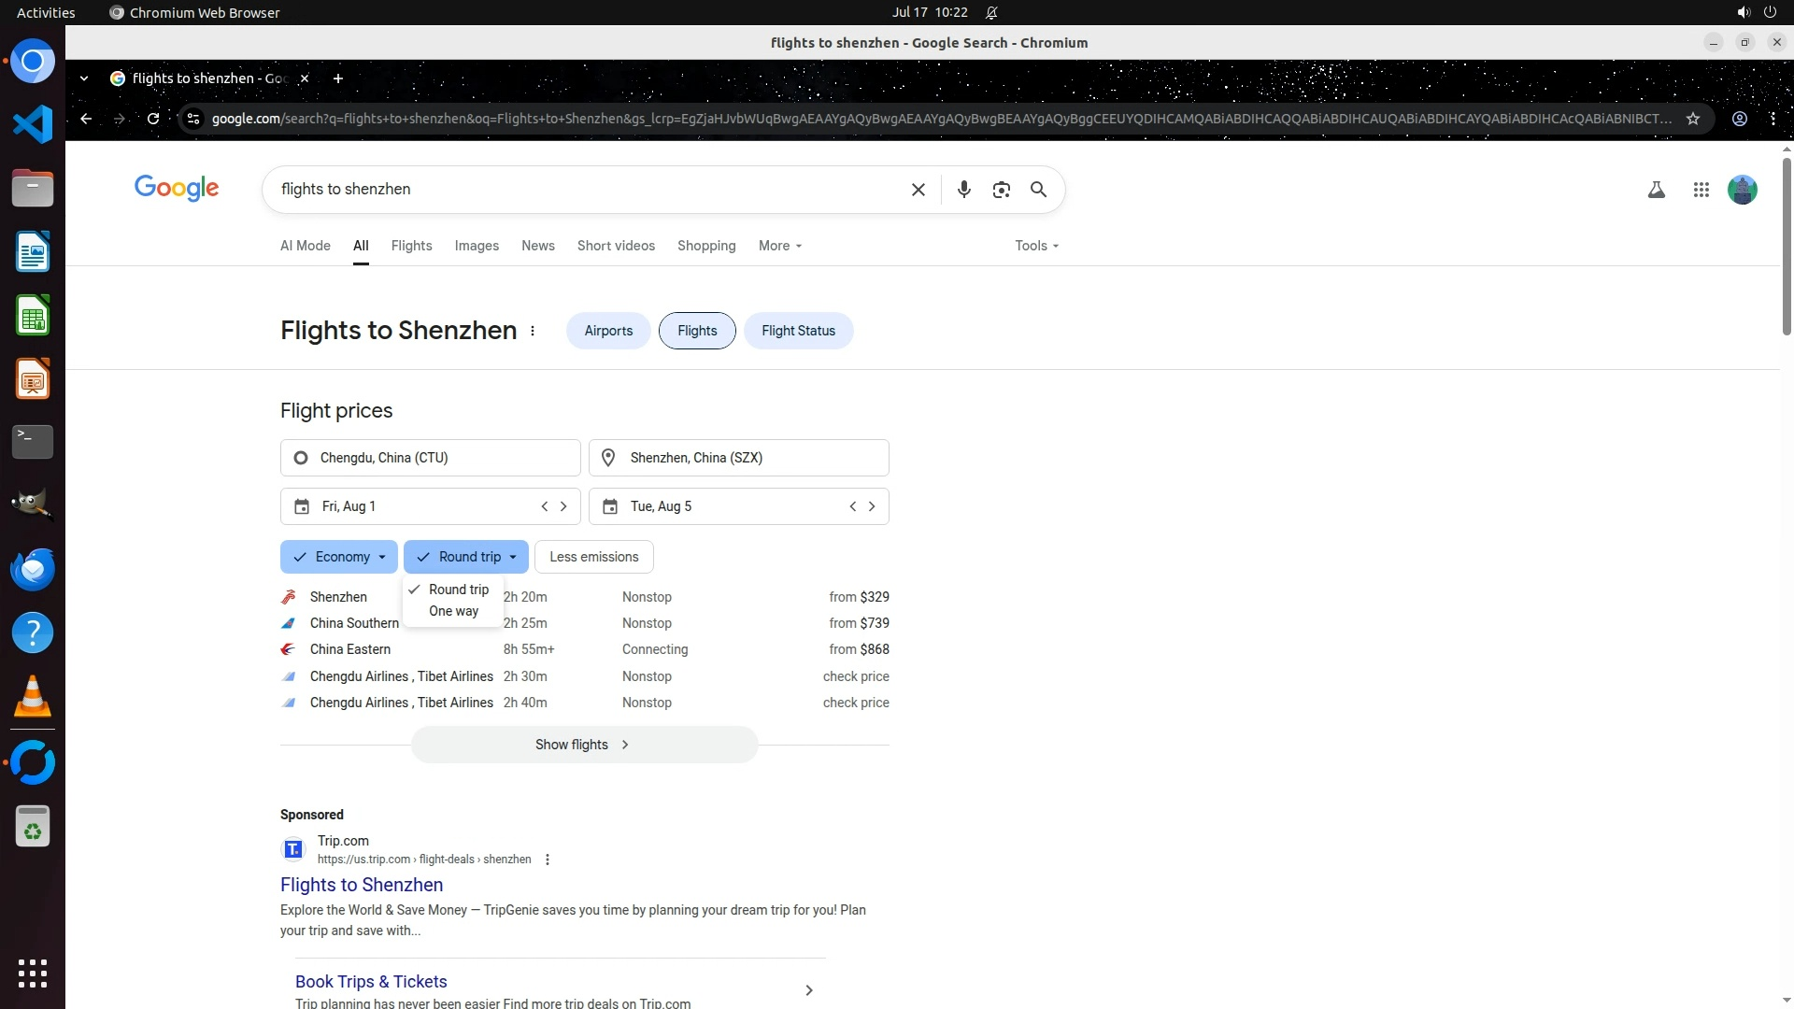Viewport: 1794px width, 1009px height.
Task: Reload the page
Action: coord(153,119)
